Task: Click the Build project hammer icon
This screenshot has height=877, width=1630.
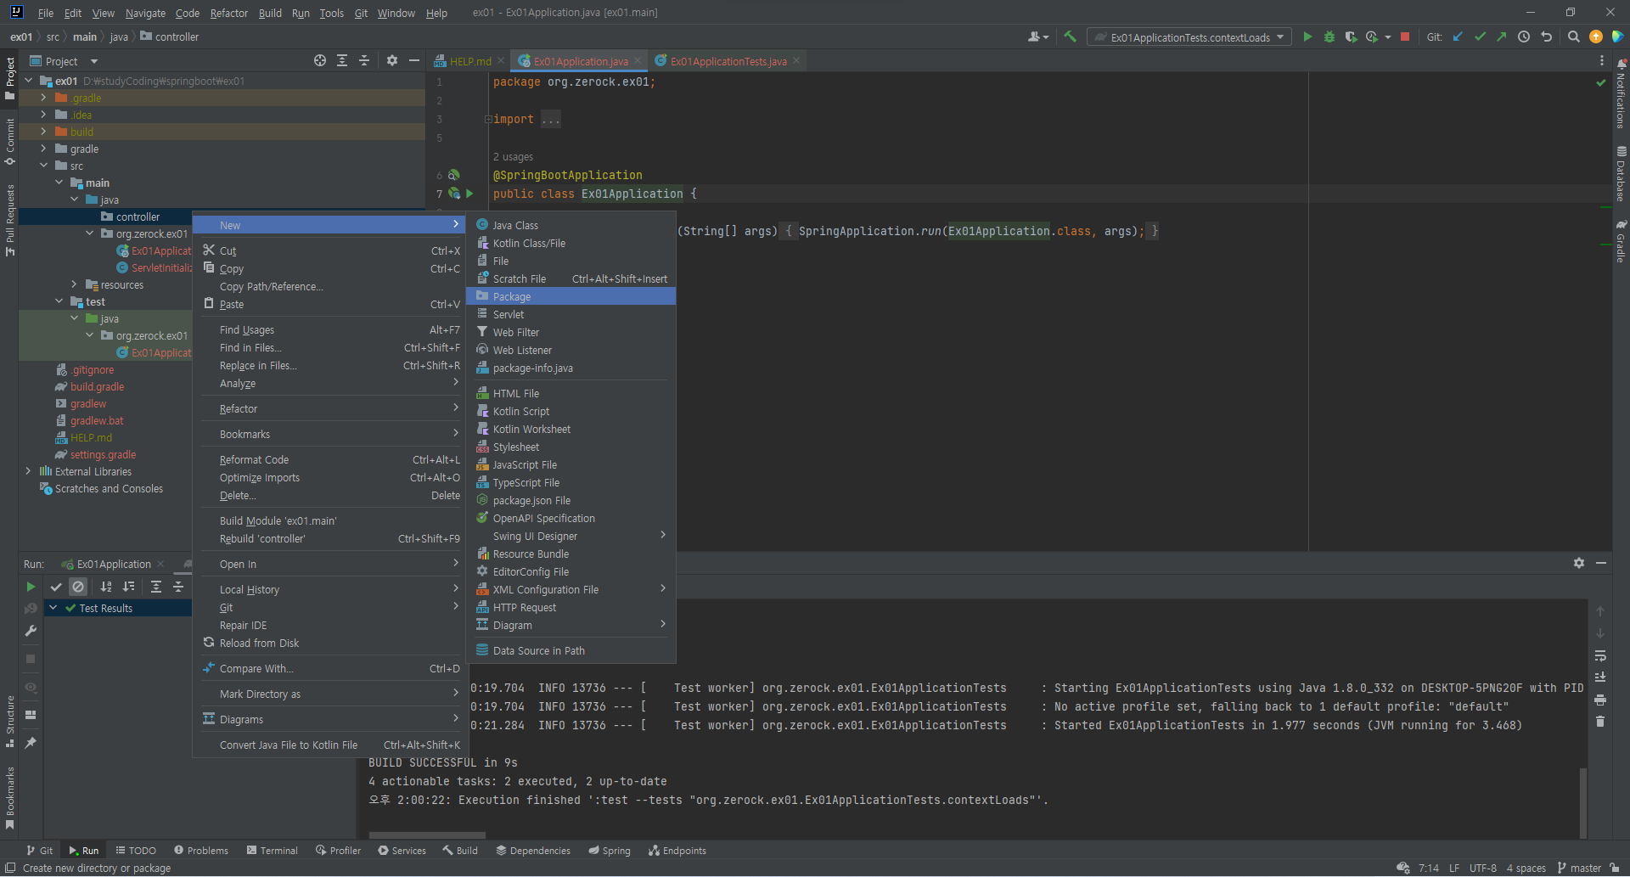Action: click(1070, 37)
